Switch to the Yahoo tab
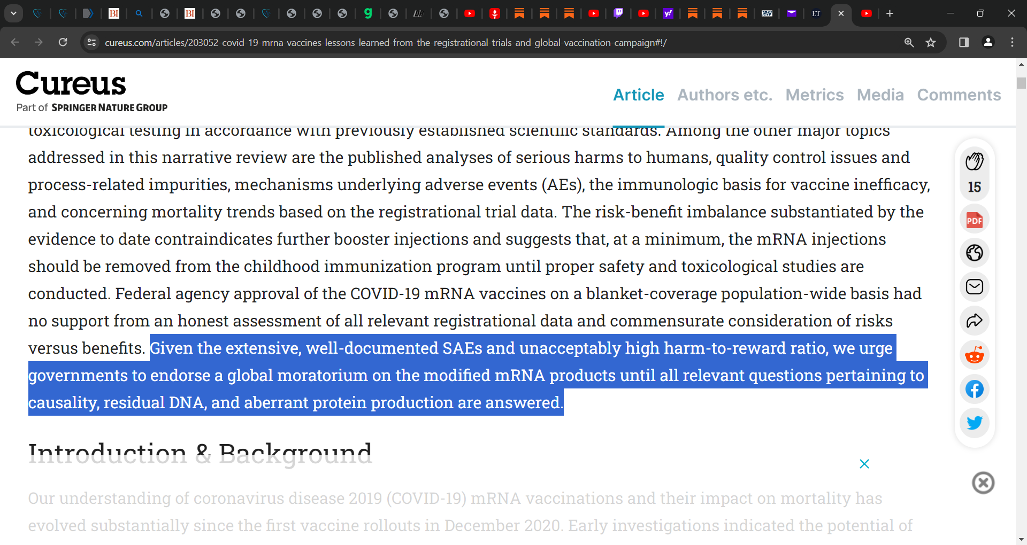1027x545 pixels. click(668, 13)
